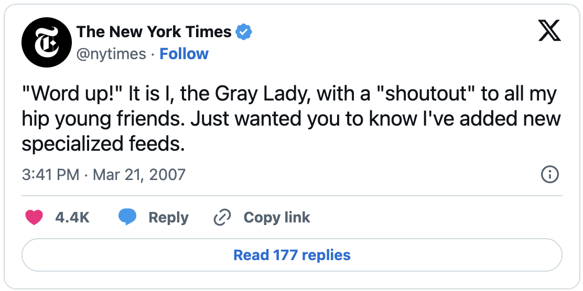Open the New York Times profile avatar
Screen dimensions: 583x291
coord(46,42)
